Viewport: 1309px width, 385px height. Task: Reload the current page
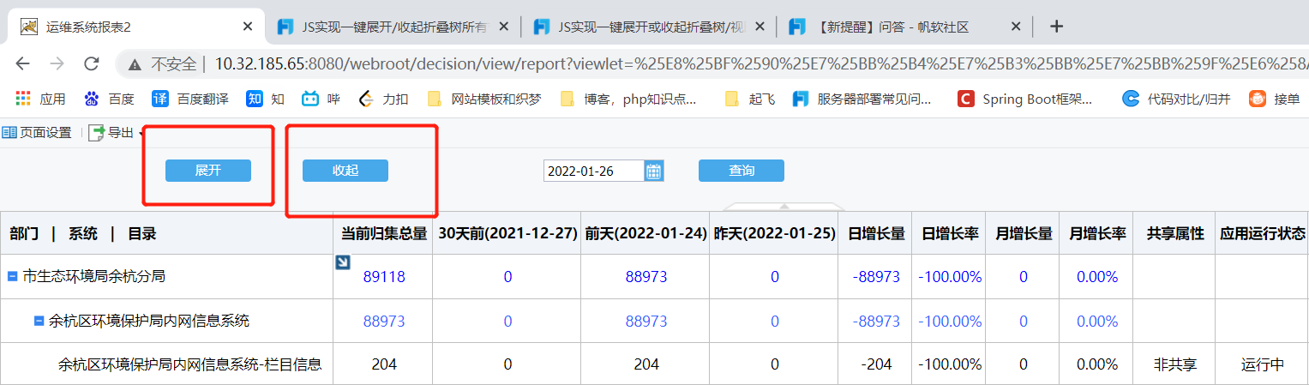pyautogui.click(x=92, y=63)
